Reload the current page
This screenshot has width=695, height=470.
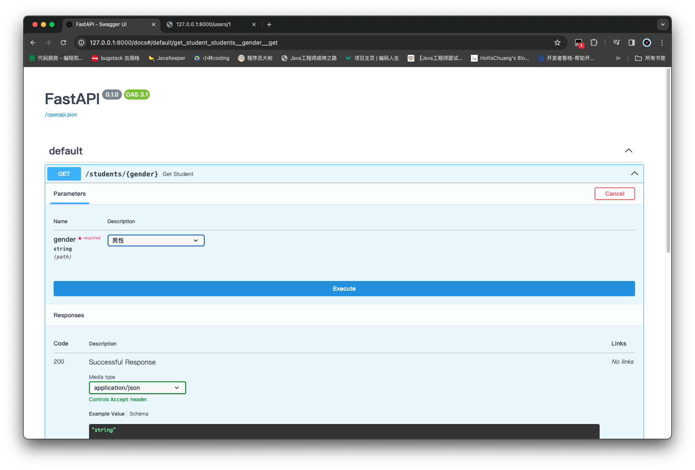click(x=63, y=43)
